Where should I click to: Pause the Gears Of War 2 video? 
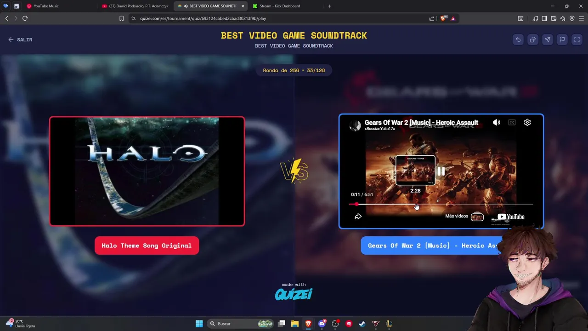pos(441,171)
